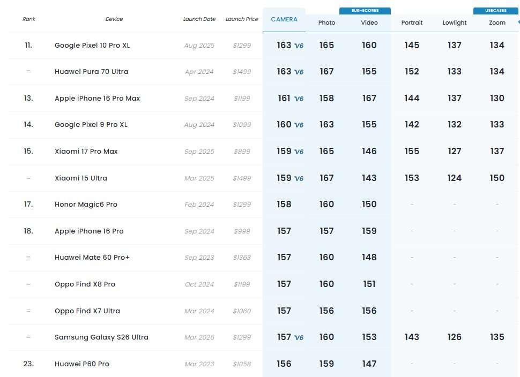Click the V6 badge for Google Pixel 10 Pro XL

(299, 46)
